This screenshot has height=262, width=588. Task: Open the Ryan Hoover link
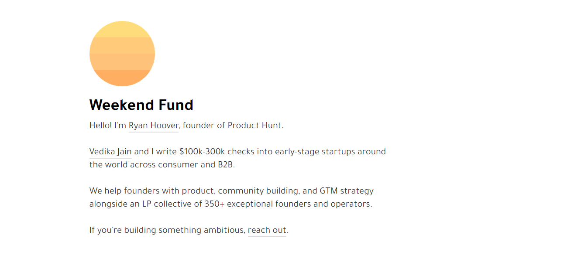pos(154,126)
